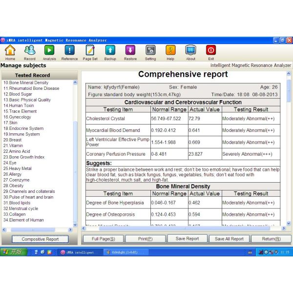Click the Backup toolbar icon
The width and height of the screenshot is (293, 293).
pyautogui.click(x=110, y=50)
